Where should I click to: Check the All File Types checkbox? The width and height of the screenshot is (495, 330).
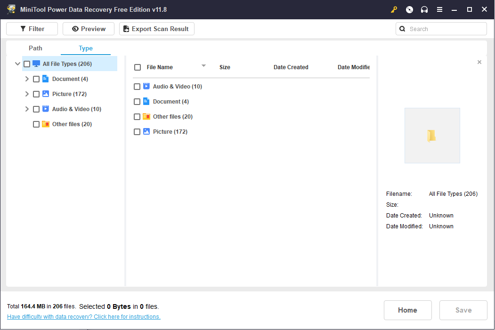click(x=27, y=64)
